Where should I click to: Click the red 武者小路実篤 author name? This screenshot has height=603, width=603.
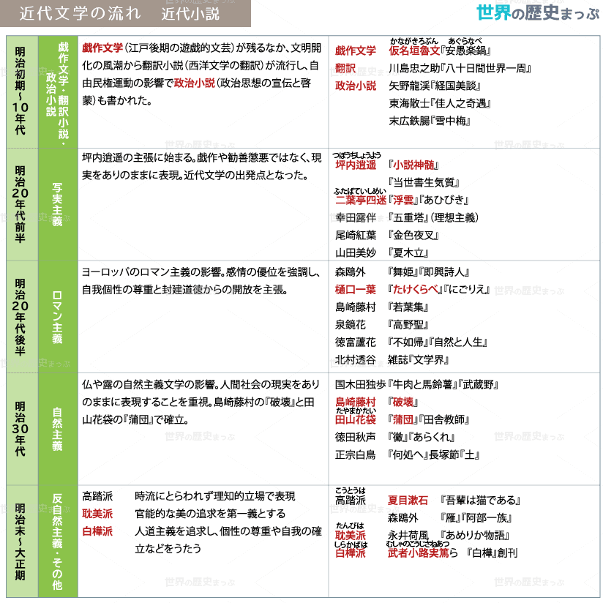tap(419, 553)
